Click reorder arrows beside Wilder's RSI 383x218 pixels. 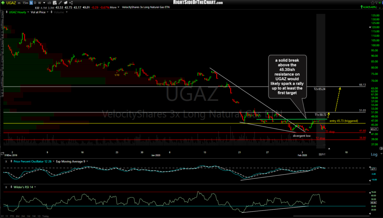[11, 187]
